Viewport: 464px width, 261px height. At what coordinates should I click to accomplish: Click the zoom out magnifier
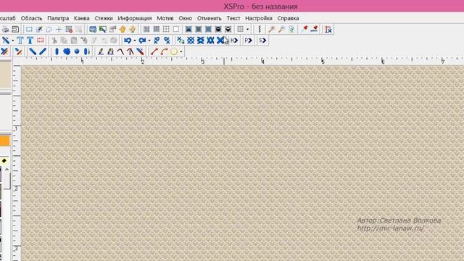(x=281, y=29)
